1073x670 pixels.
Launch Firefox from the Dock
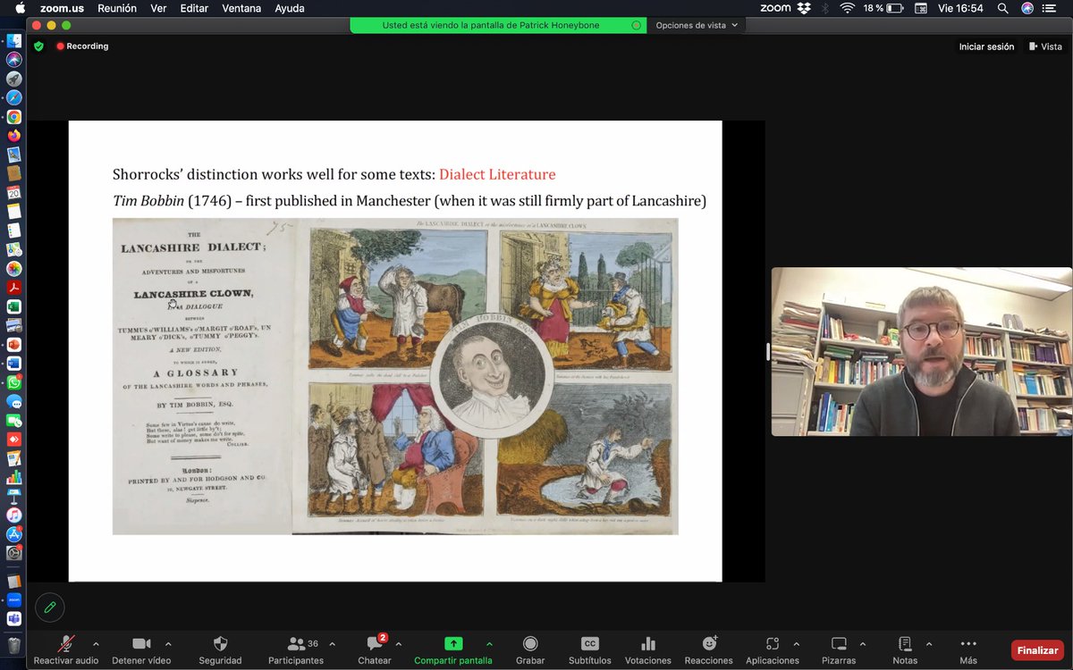(x=13, y=136)
